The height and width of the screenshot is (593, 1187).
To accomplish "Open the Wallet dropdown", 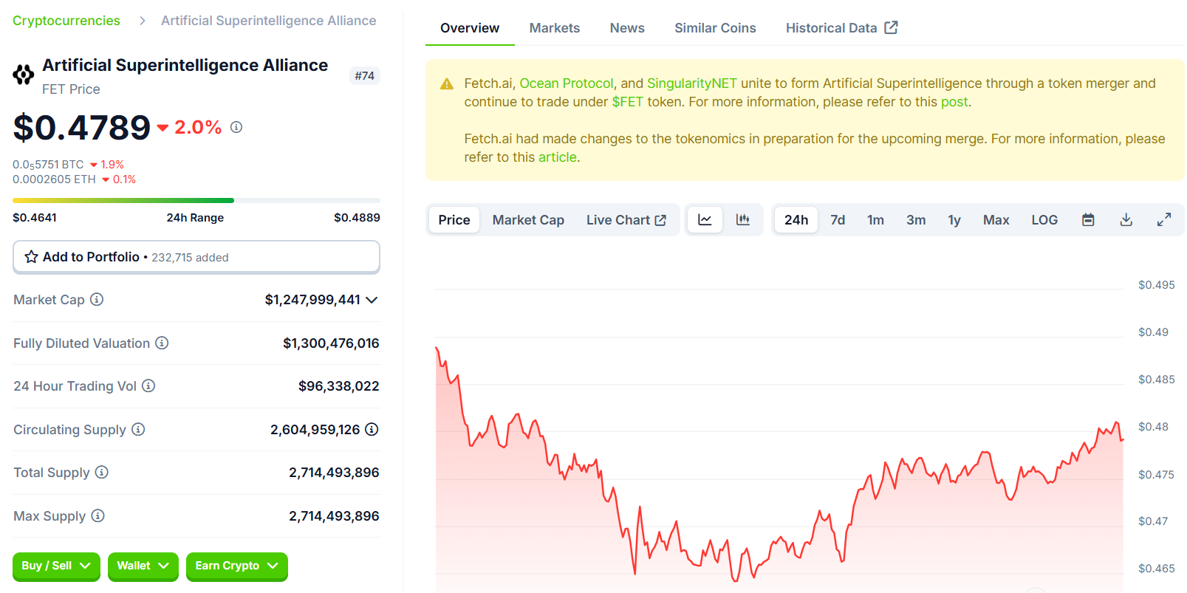I will [x=143, y=566].
